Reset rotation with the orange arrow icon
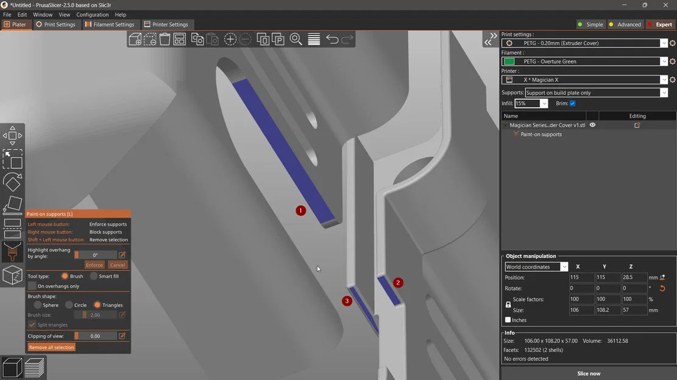The image size is (677, 380). pos(662,288)
